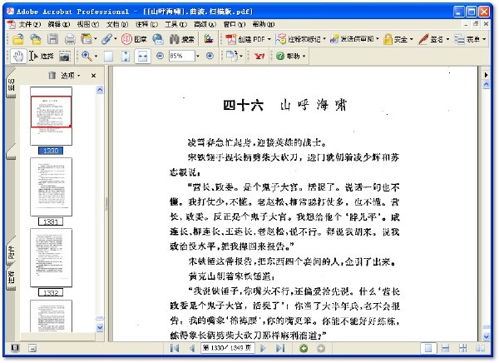The width and height of the screenshot is (499, 363).
Task: Open the File menu
Action: coord(30,24)
